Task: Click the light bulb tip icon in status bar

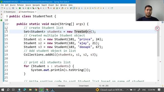Action: click(163, 86)
